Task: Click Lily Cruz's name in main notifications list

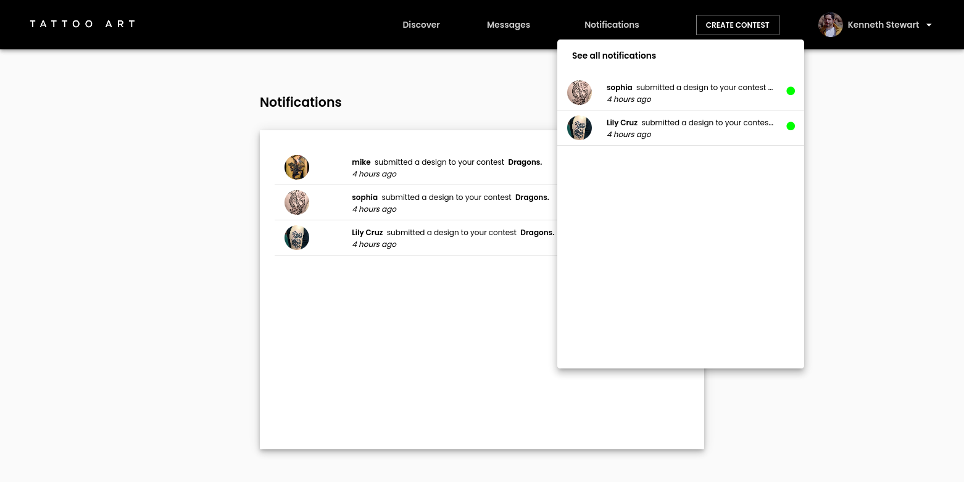Action: pyautogui.click(x=367, y=233)
